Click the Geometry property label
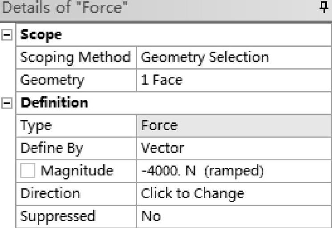The height and width of the screenshot is (228, 332). (53, 81)
